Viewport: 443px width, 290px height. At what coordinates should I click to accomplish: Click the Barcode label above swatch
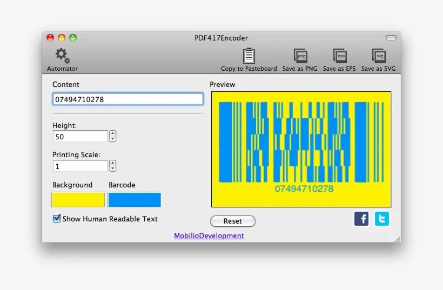(x=122, y=185)
